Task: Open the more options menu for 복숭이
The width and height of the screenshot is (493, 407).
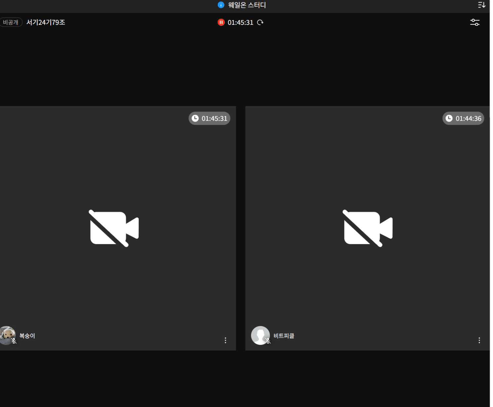Action: tap(225, 340)
